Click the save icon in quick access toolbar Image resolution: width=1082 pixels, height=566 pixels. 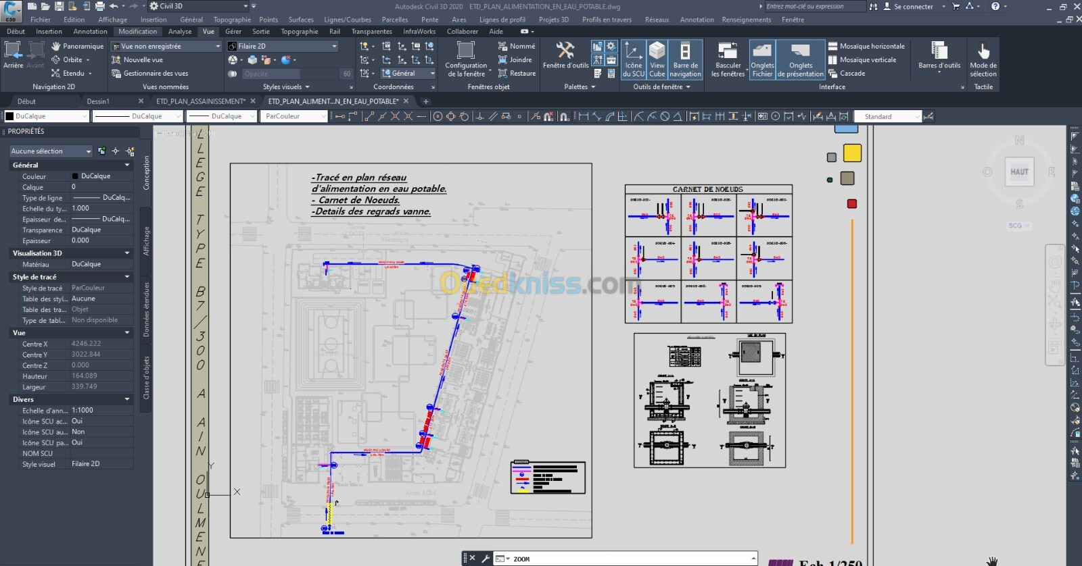tap(59, 6)
